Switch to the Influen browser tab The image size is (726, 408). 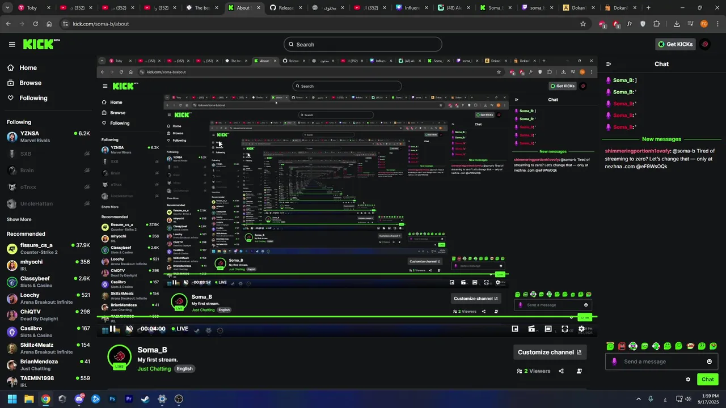tap(412, 8)
